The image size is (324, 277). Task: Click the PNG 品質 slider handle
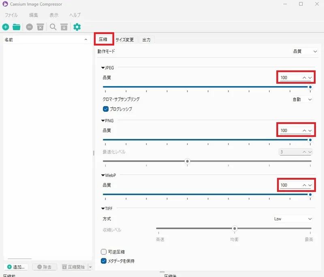click(x=310, y=140)
